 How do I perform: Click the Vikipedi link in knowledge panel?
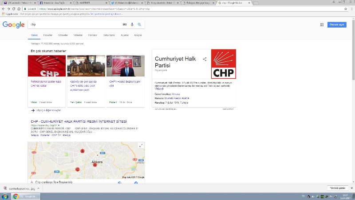159,88
